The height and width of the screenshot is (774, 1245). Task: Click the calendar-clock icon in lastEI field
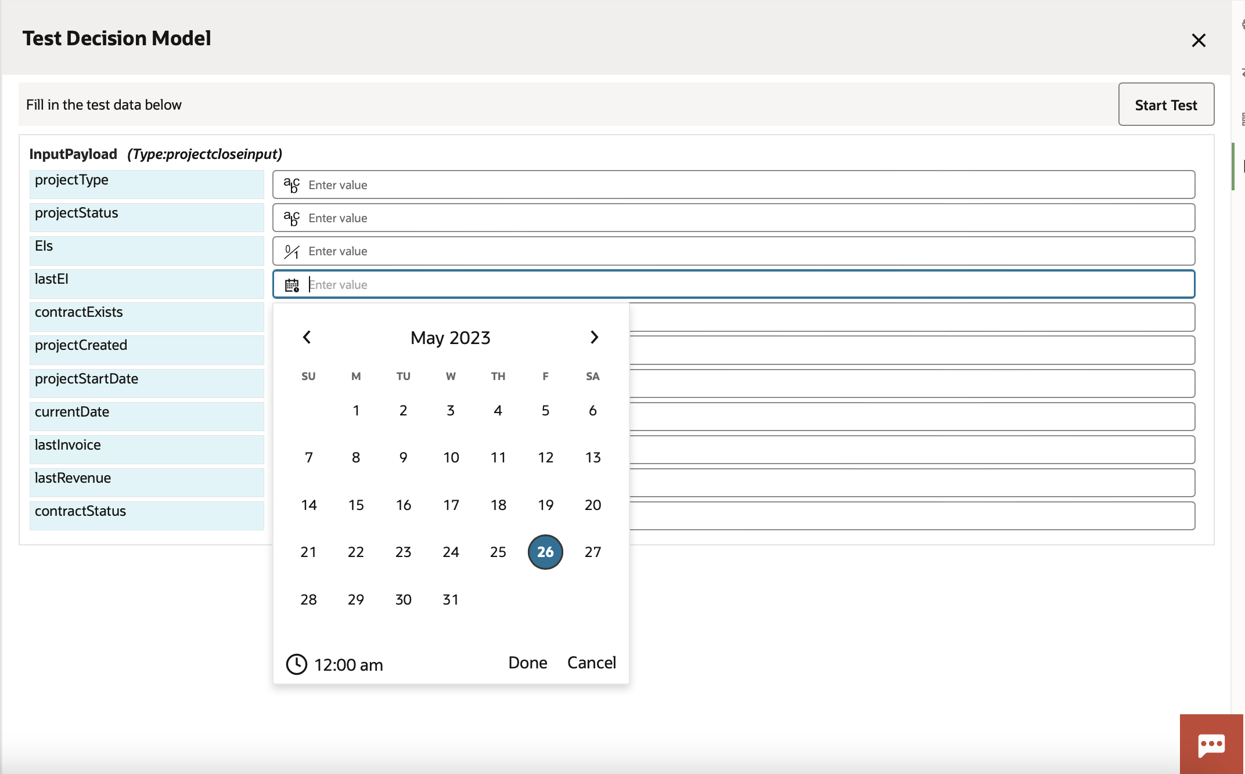click(292, 284)
